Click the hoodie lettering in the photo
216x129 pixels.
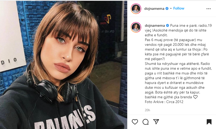pyautogui.click(x=65, y=118)
